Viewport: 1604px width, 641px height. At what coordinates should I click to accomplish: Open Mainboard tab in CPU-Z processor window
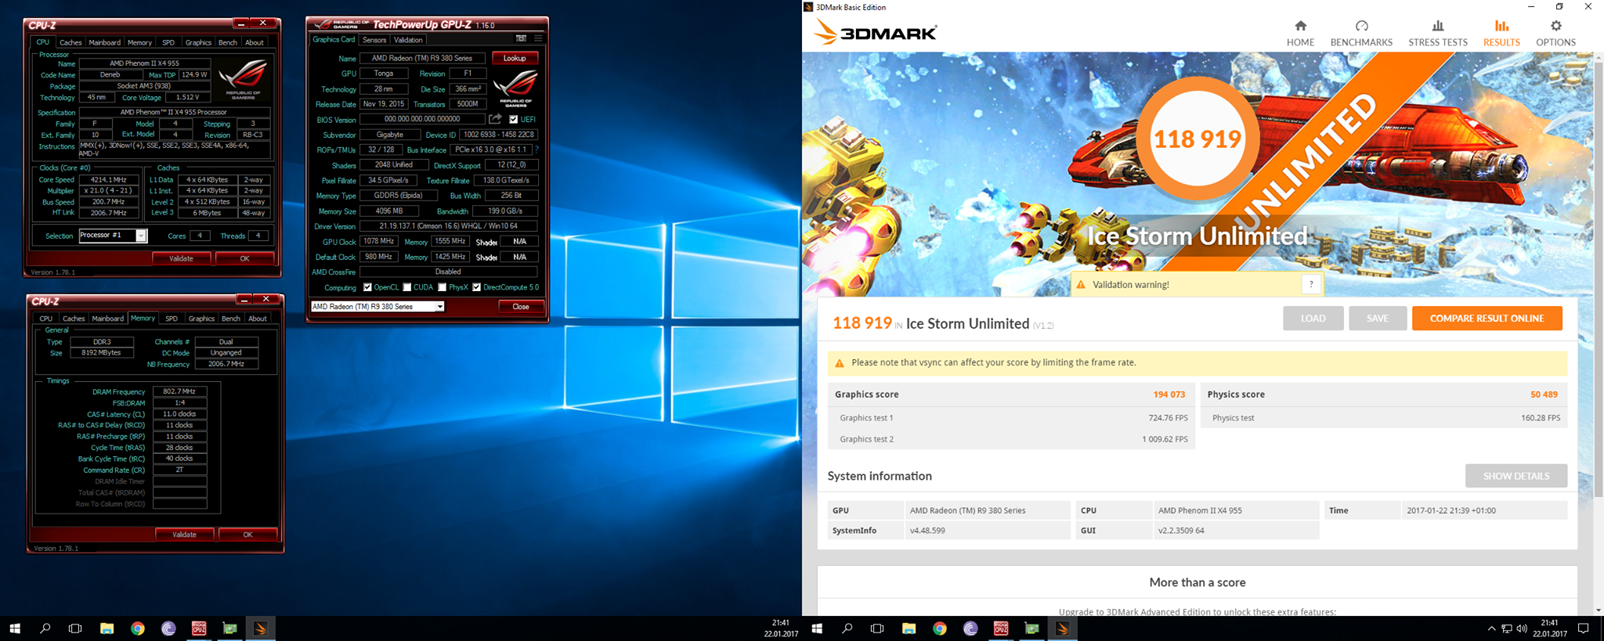coord(105,42)
